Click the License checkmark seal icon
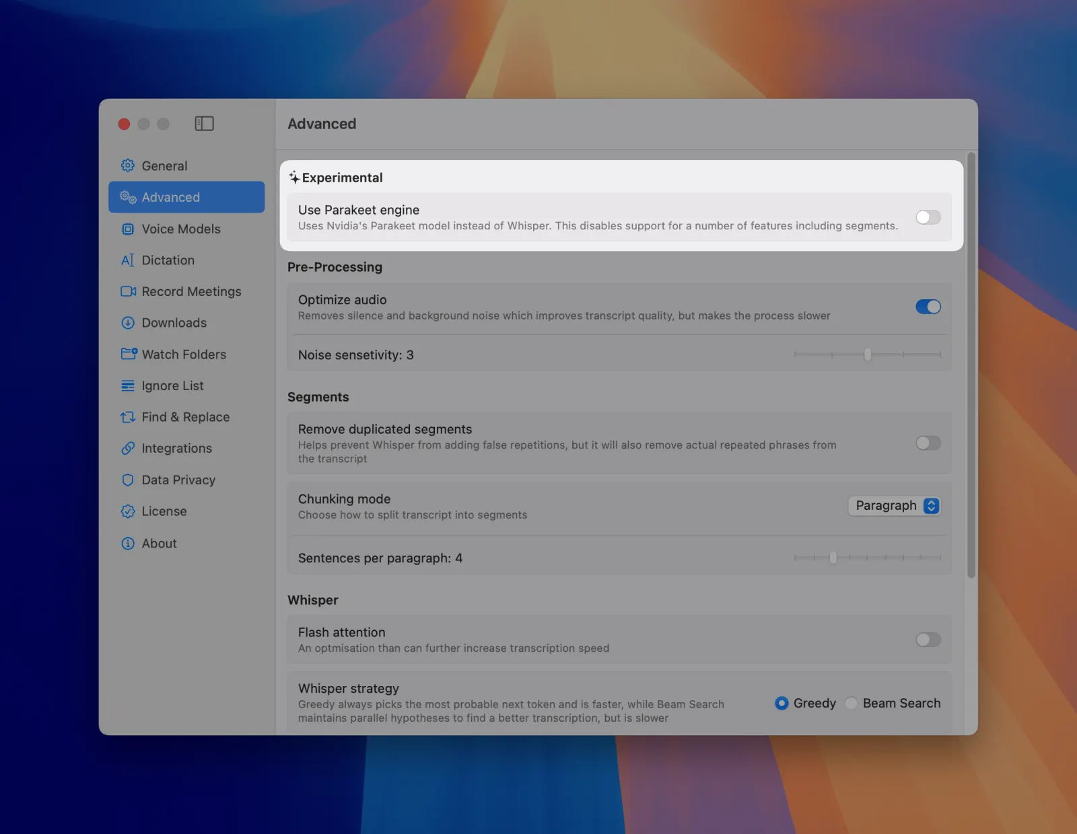Viewport: 1077px width, 834px height. (x=128, y=511)
